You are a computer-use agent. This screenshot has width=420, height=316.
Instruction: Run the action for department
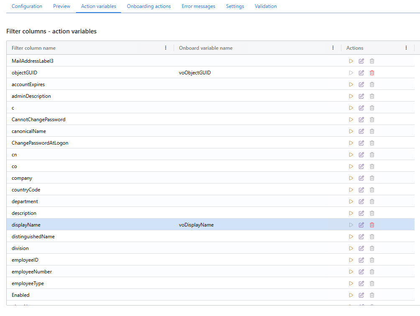tap(351, 201)
